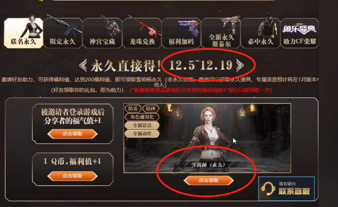Viewport: 338px width, 207px height.
Task: Select the 防雷 attribute tag
Action: (x=133, y=109)
